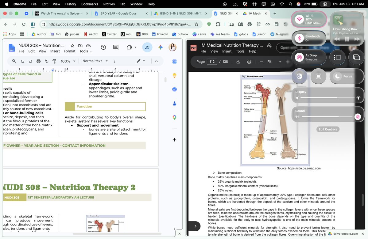Open Google Calendar in Docs side panel
368x239 pixels.
coord(174,61)
